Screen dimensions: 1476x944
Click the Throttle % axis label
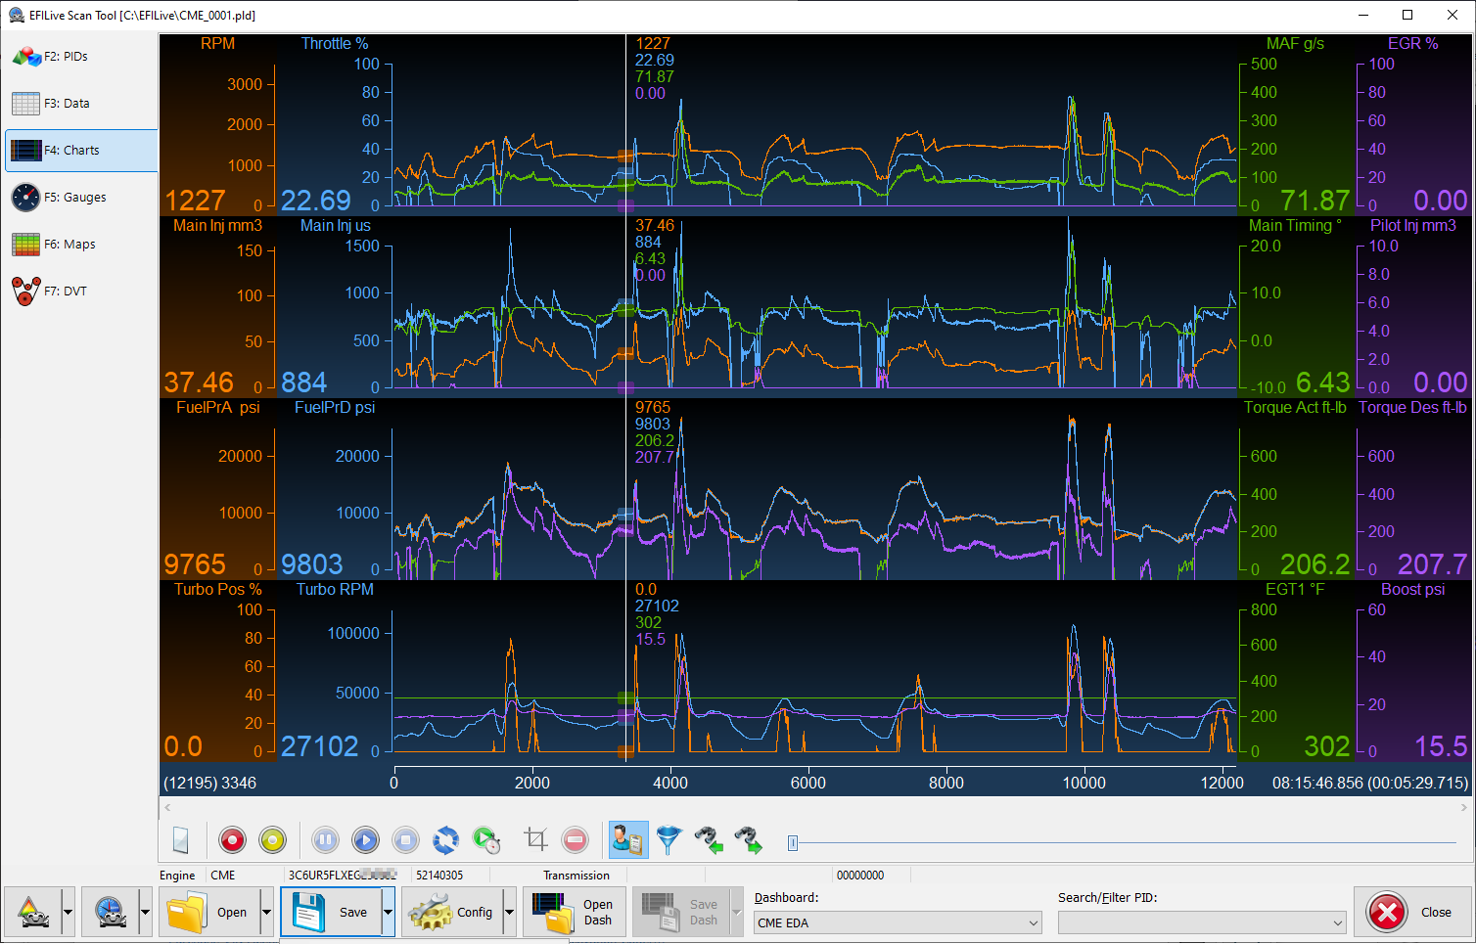point(335,44)
